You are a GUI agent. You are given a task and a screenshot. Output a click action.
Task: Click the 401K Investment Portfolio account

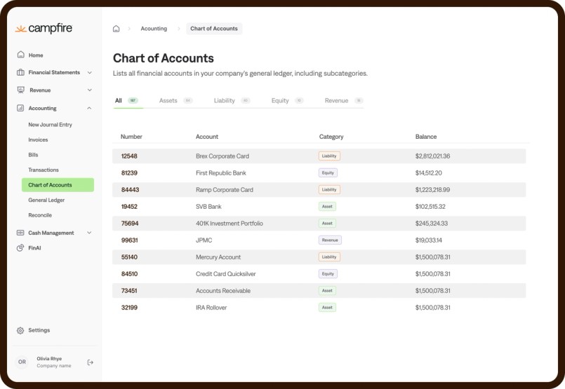230,224
